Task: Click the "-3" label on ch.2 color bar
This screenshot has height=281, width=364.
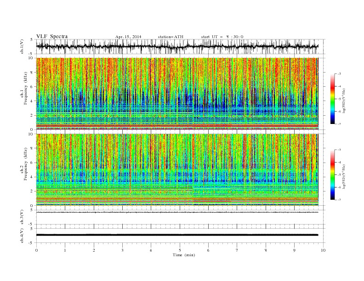Action: pos(339,150)
